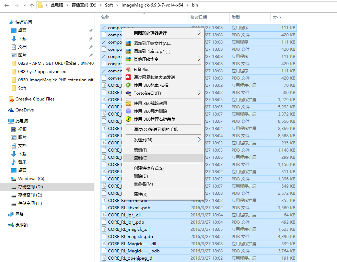Expand the 其他压缩命令 submenu
337x262 pixels.
tap(199, 59)
